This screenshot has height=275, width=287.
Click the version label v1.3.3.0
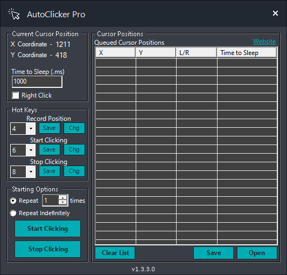coord(143,269)
